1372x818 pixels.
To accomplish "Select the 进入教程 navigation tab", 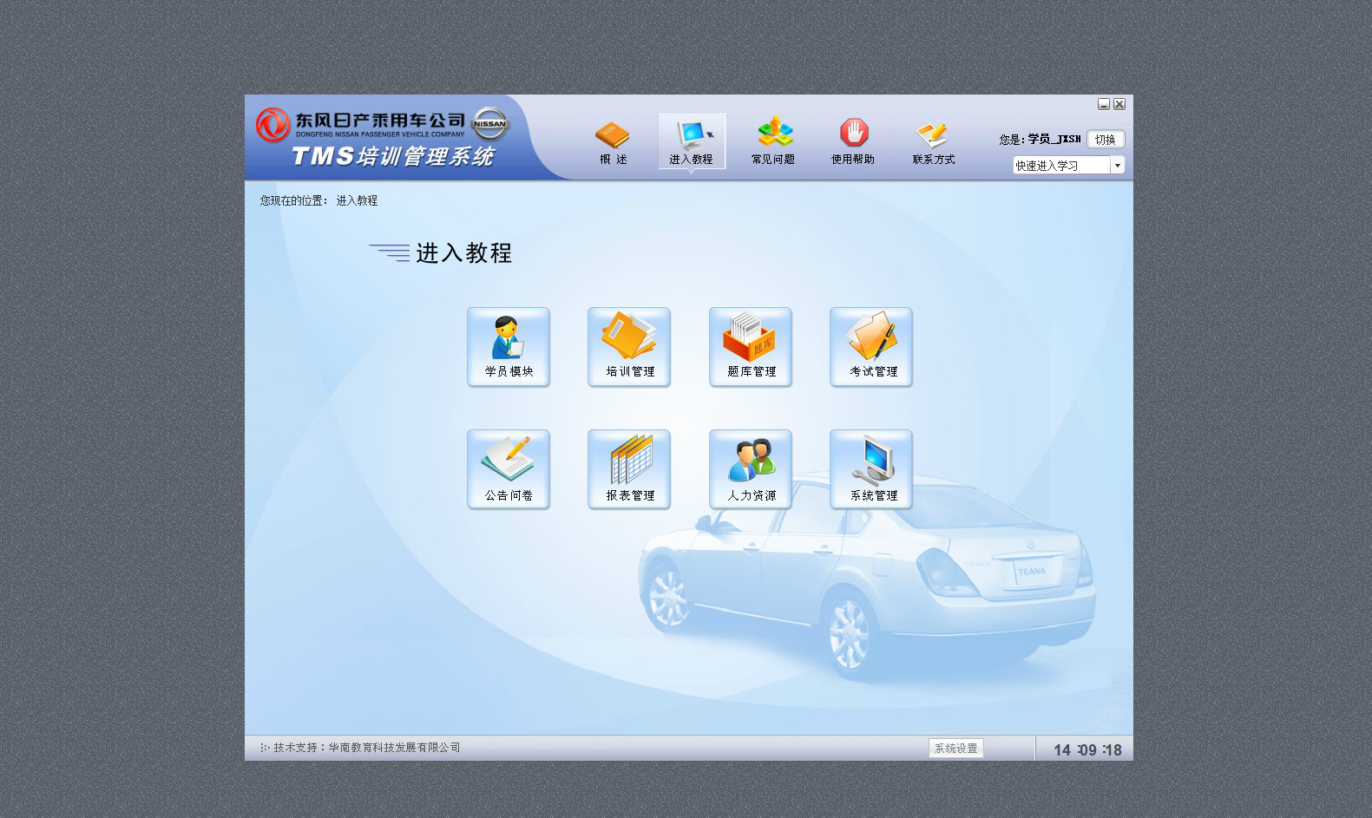I will 692,141.
